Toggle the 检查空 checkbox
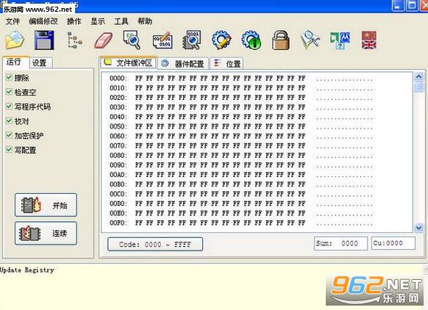Viewport: 428px width, 310px height. 10,92
